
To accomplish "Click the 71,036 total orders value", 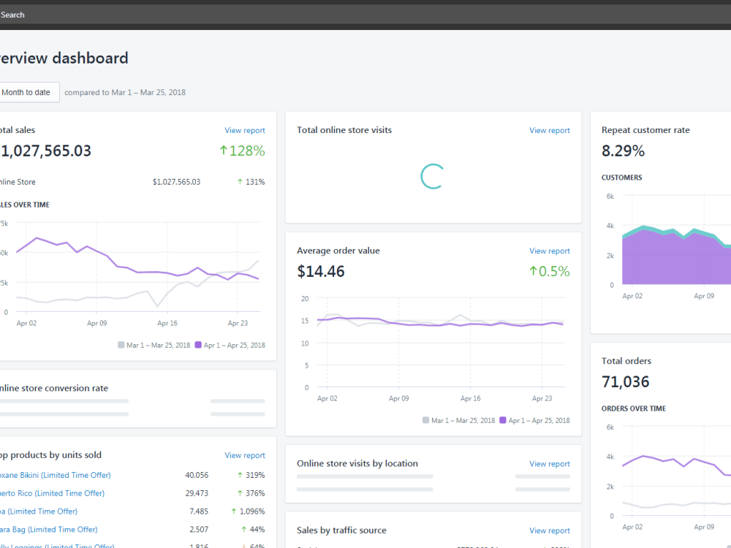I will (625, 381).
